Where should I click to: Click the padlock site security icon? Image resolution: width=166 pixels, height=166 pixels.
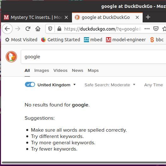59,29
